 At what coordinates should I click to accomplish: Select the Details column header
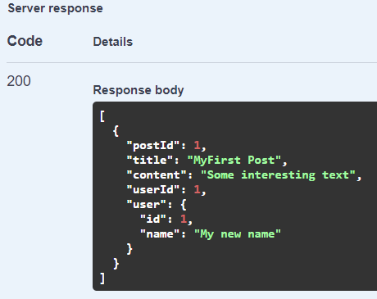pos(113,42)
